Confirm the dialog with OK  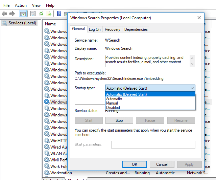[x=135, y=164]
